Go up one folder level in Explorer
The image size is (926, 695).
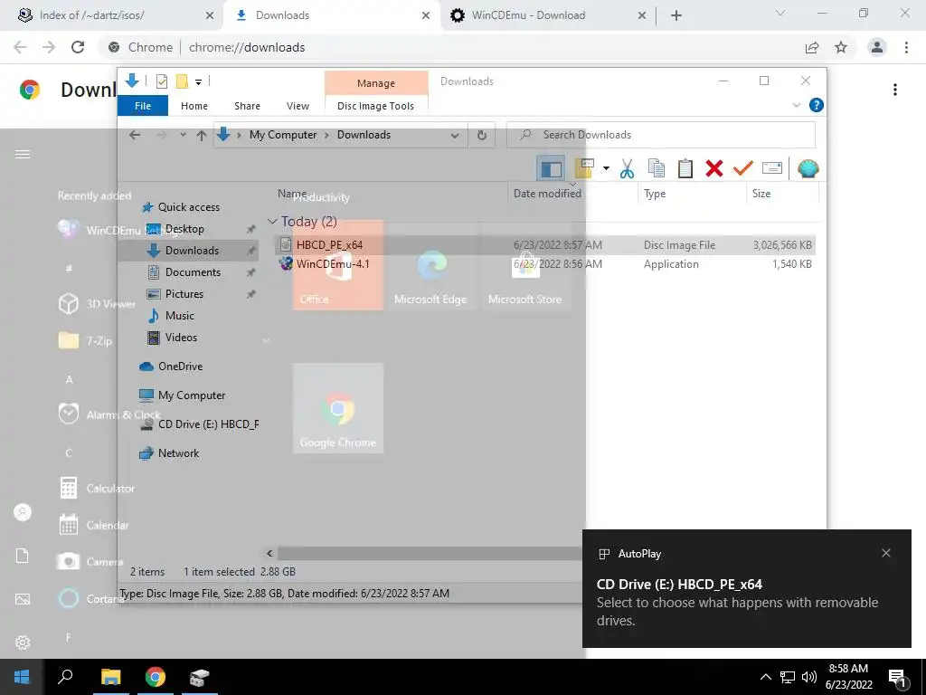click(202, 136)
